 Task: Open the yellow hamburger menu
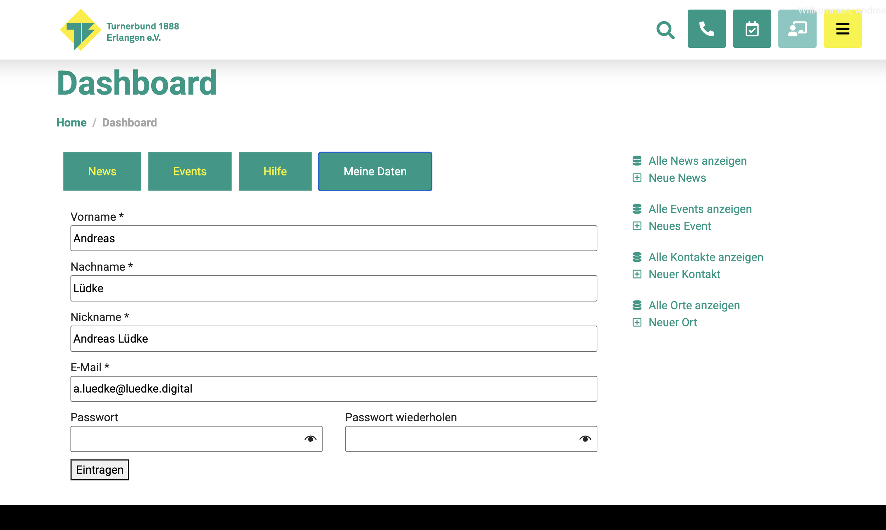tap(842, 29)
